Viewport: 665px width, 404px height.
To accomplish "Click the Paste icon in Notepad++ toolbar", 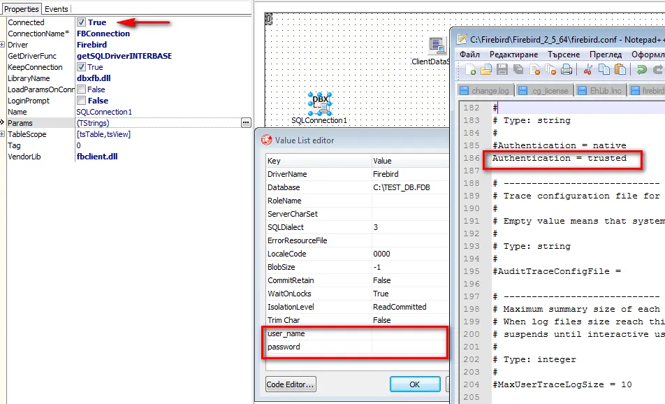I will [620, 70].
